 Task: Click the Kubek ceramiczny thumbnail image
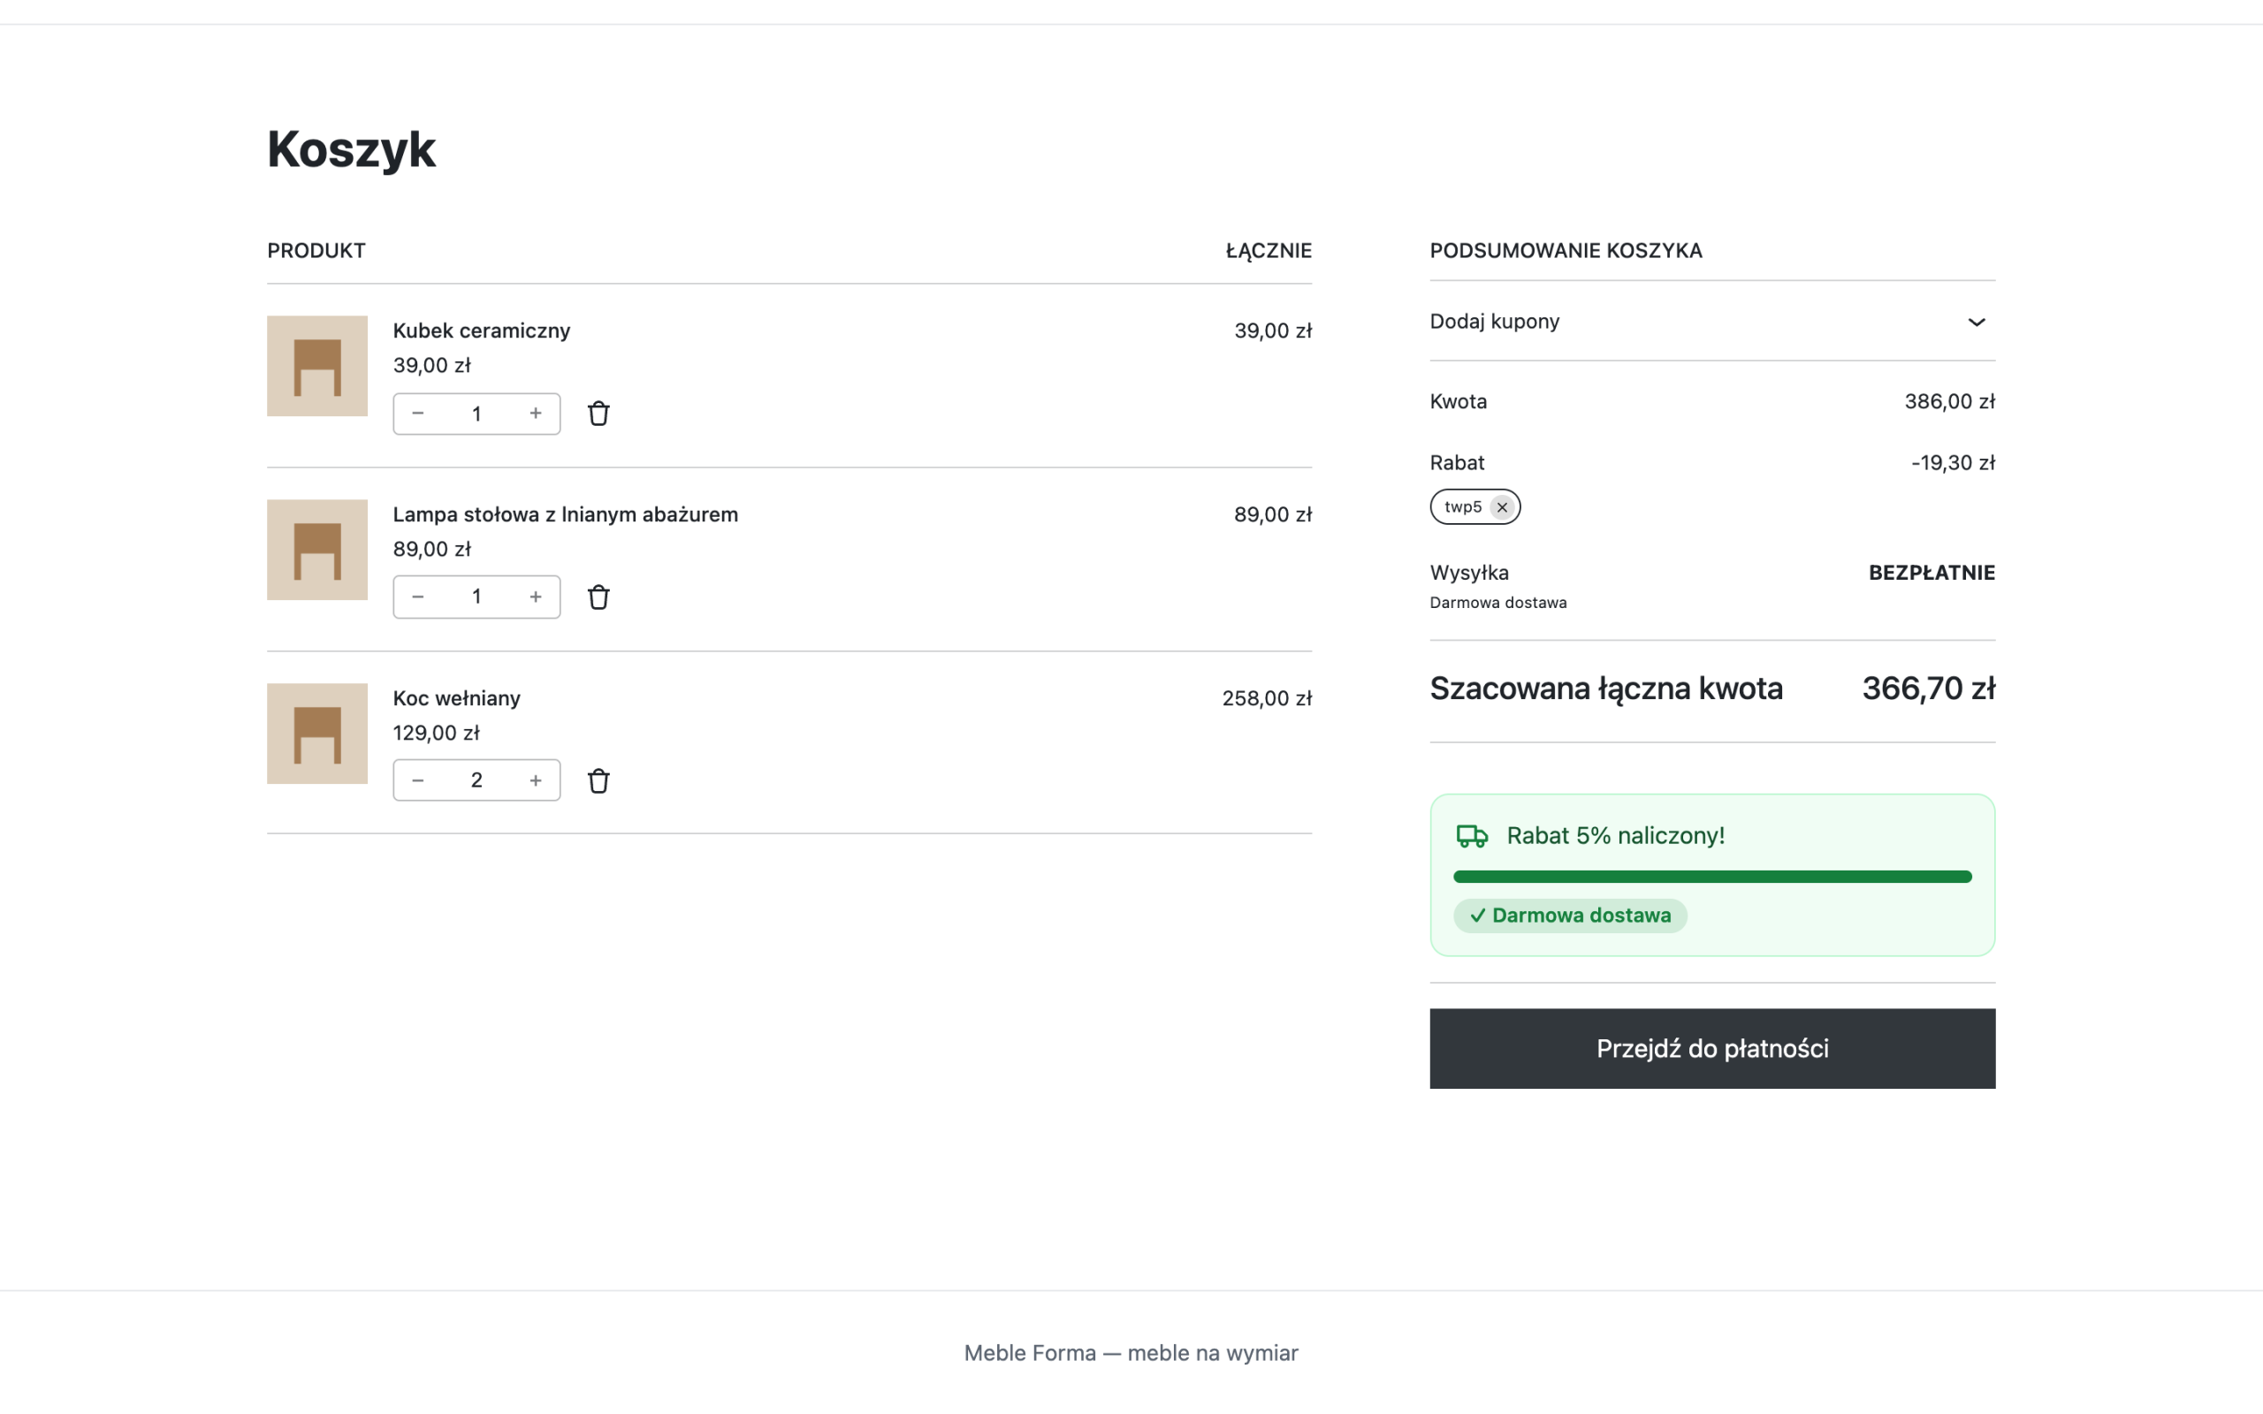[317, 366]
